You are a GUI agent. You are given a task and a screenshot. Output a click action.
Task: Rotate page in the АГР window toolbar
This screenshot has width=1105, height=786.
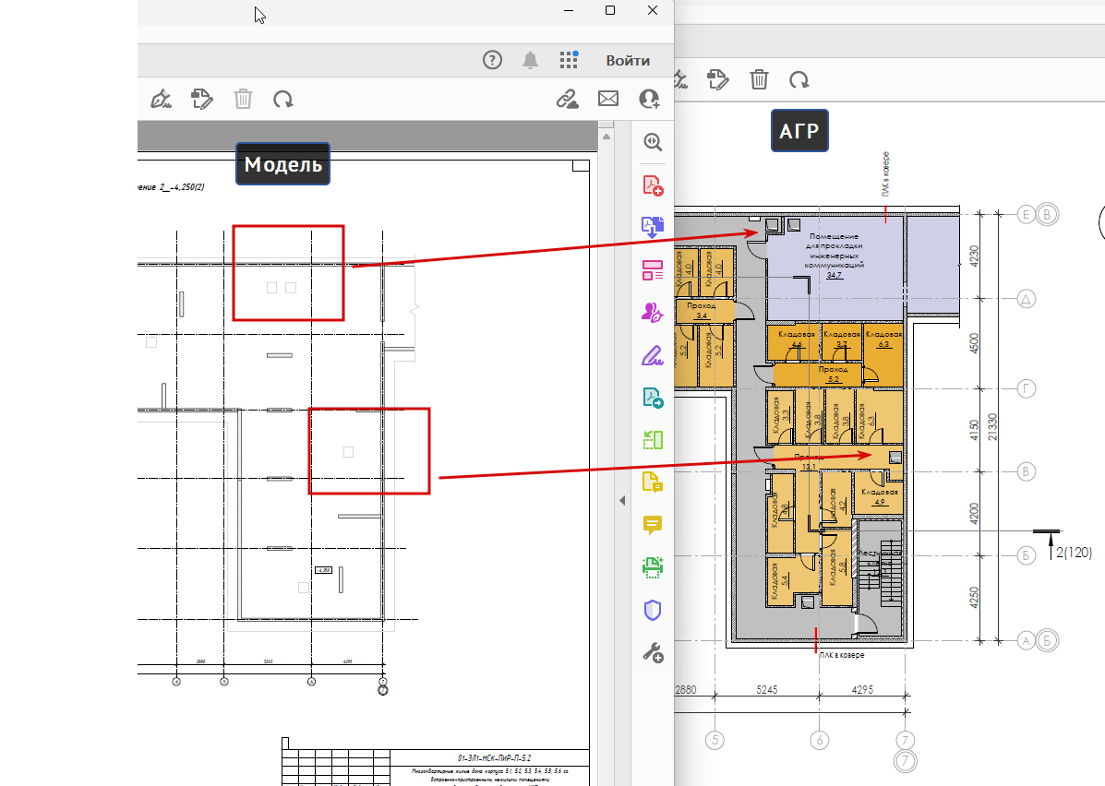799,79
